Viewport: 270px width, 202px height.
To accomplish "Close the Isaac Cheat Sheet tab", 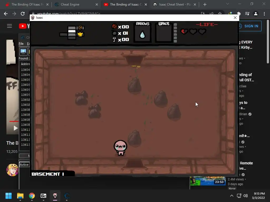I will point(195,4).
